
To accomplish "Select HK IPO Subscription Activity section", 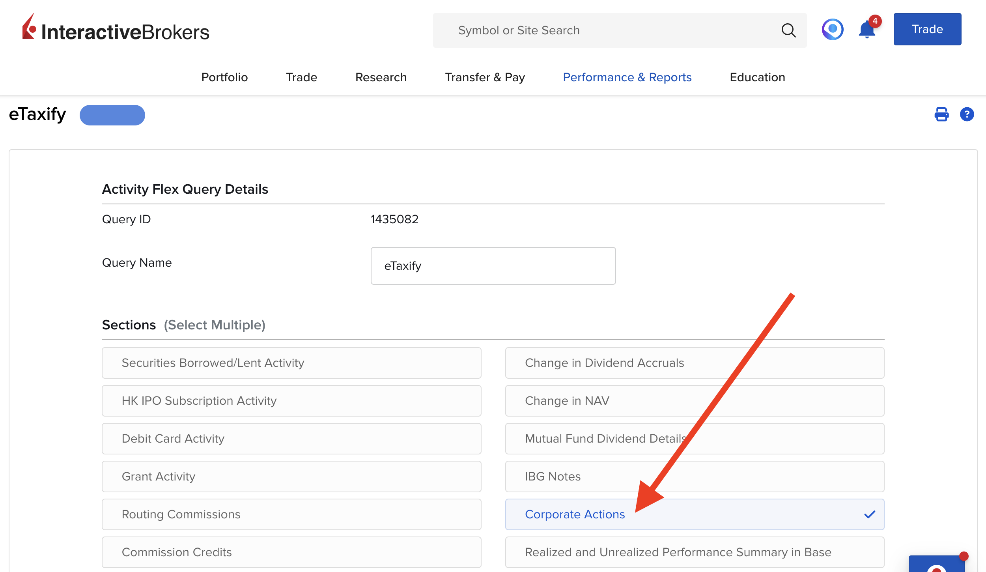I will click(x=291, y=401).
